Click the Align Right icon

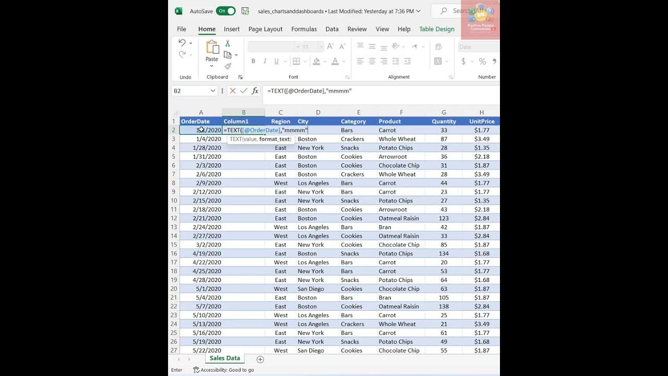tap(384, 62)
